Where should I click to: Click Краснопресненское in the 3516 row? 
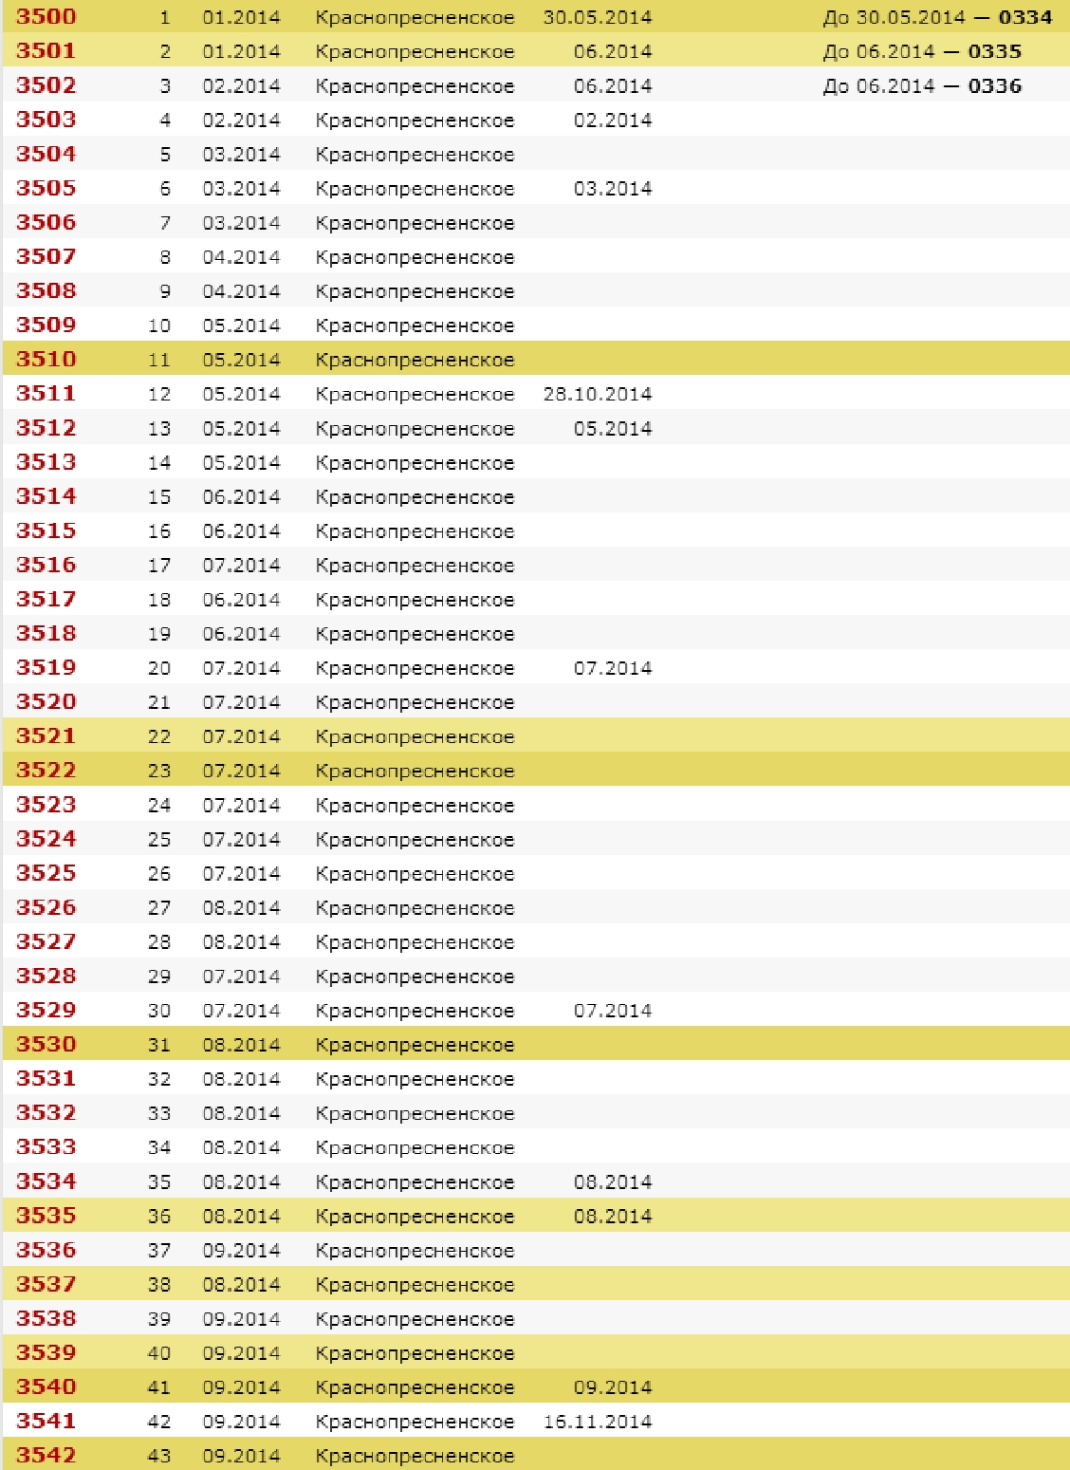point(415,566)
